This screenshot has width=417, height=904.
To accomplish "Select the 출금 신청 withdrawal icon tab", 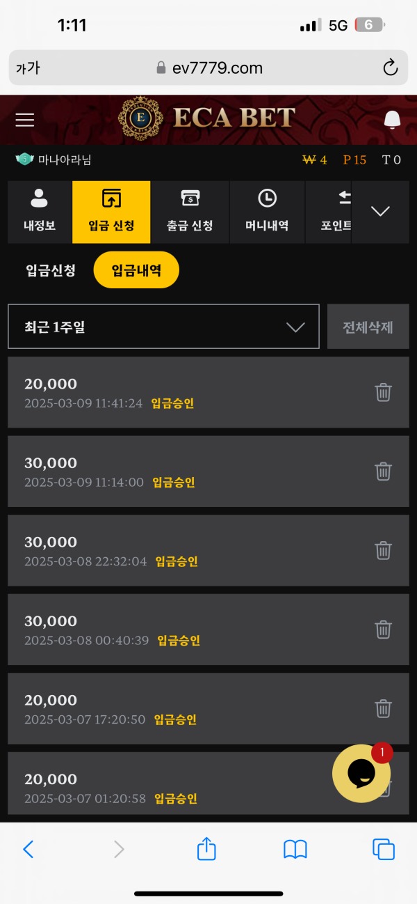I will (190, 212).
